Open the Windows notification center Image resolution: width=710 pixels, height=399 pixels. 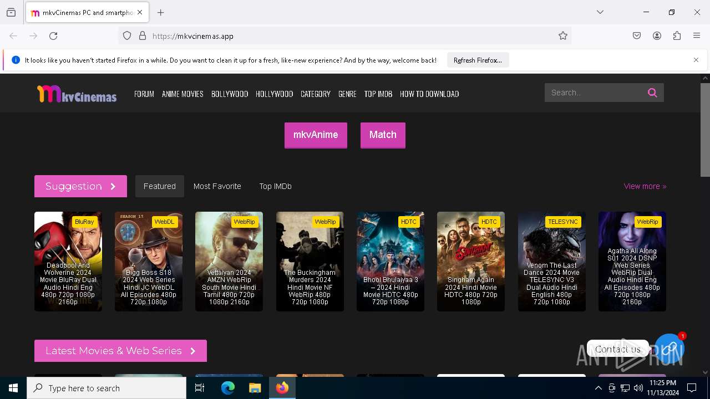(692, 388)
